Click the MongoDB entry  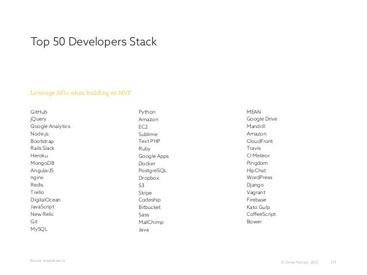(x=43, y=163)
